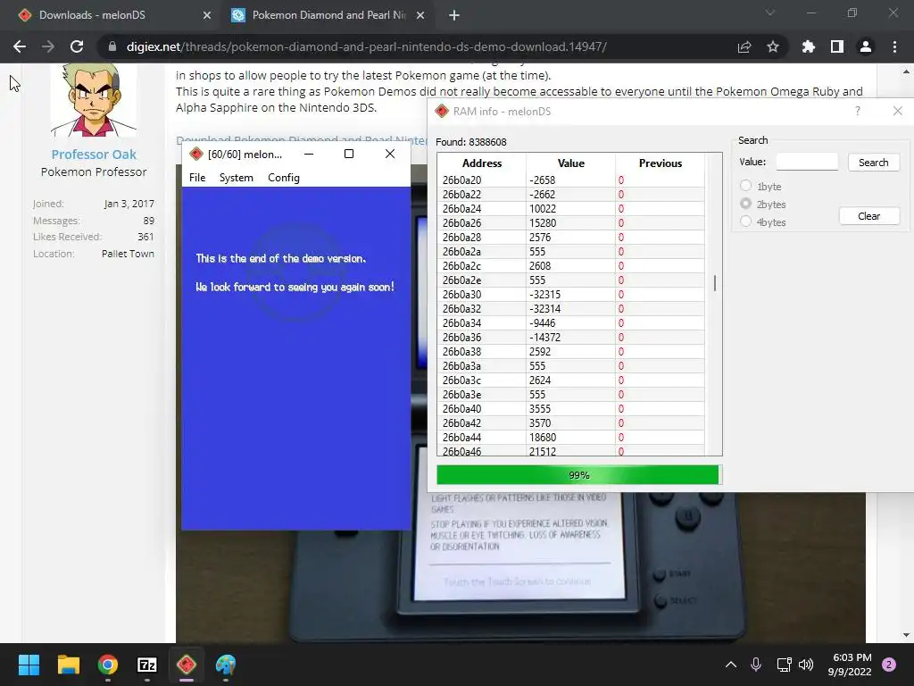The height and width of the screenshot is (686, 914).
Task: Open volume control tray icon
Action: 806,665
